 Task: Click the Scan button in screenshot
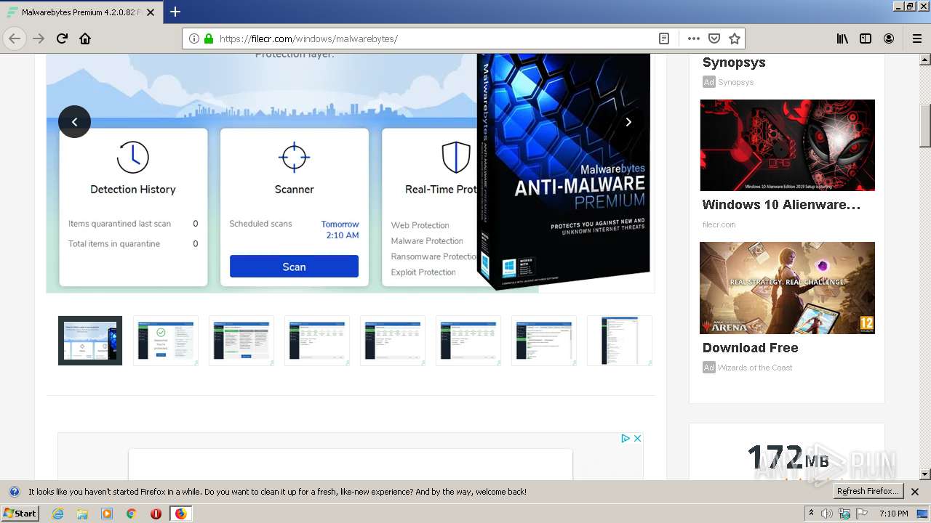pos(294,267)
